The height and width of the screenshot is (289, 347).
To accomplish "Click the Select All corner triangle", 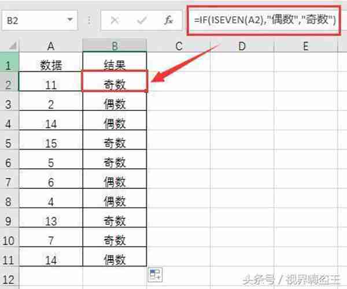I will pos(13,46).
